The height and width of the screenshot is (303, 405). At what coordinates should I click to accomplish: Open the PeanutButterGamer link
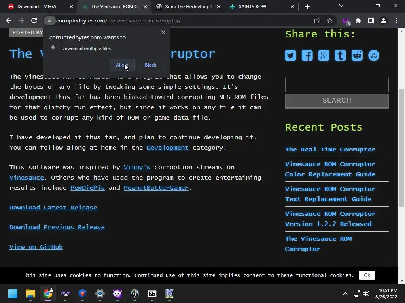pyautogui.click(x=156, y=188)
